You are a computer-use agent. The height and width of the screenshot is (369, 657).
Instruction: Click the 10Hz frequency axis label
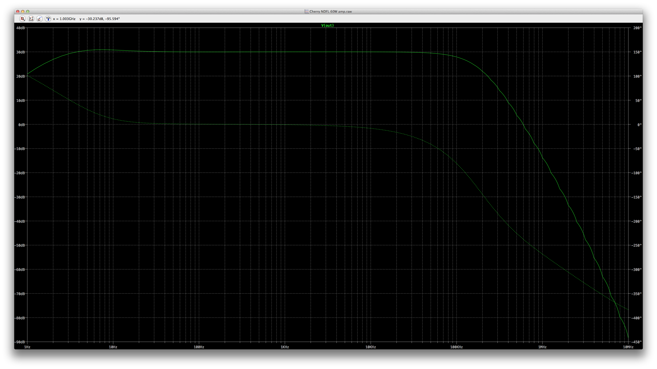[113, 347]
